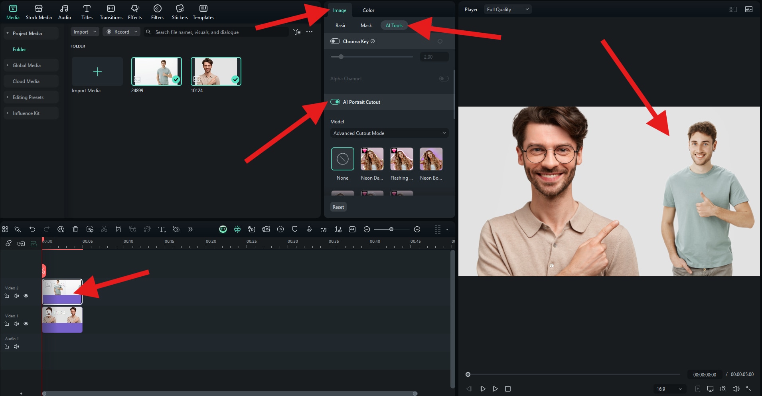Click the zoom in plus icon on timeline
762x396 pixels.
pyautogui.click(x=417, y=229)
